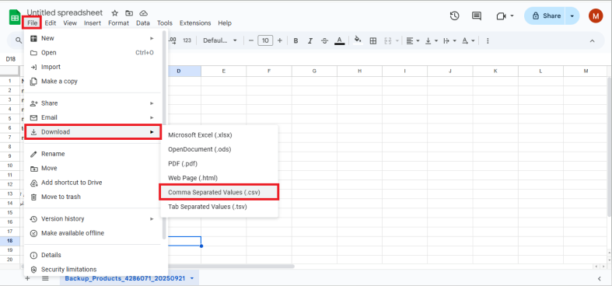The image size is (612, 286).
Task: Open Share button dropdown arrow
Action: point(572,16)
